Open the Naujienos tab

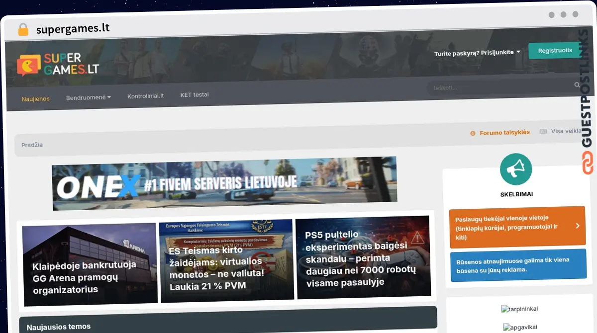pyautogui.click(x=35, y=99)
